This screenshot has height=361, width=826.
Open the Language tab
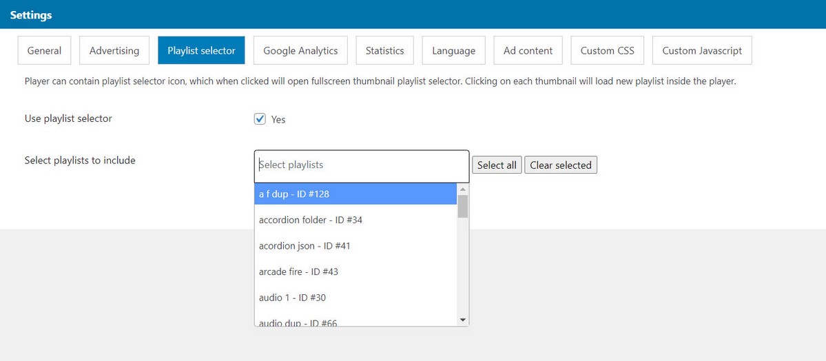coord(453,50)
